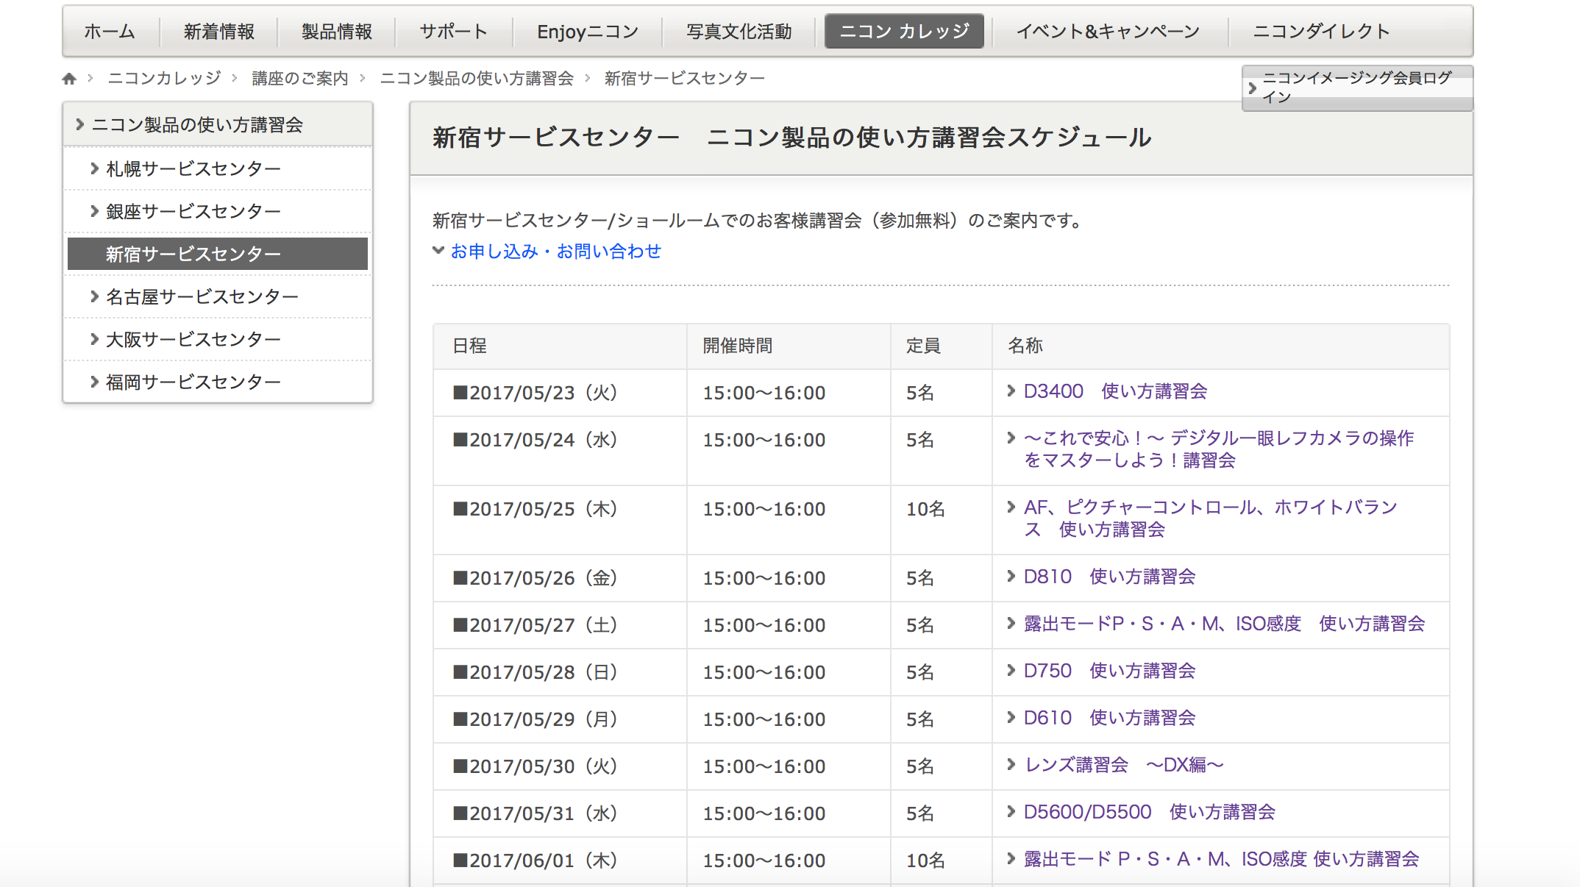This screenshot has height=887, width=1580.
Task: Select 福岡サービスセンター in sidebar
Action: pyautogui.click(x=218, y=382)
